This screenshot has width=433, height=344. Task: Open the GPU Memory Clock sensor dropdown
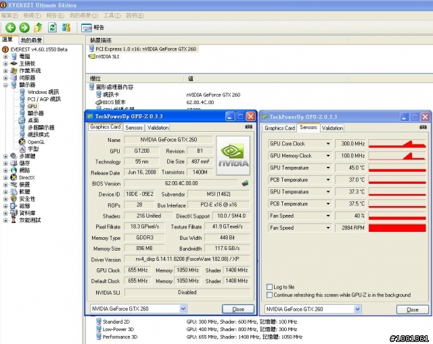coord(327,155)
